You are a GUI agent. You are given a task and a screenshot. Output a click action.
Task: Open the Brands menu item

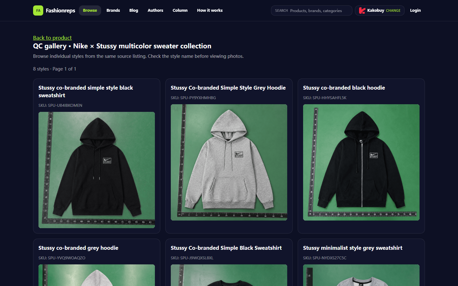click(113, 10)
